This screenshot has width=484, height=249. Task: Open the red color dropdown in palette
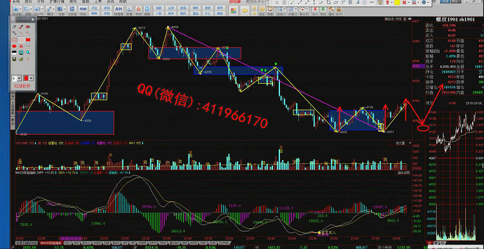[31, 78]
